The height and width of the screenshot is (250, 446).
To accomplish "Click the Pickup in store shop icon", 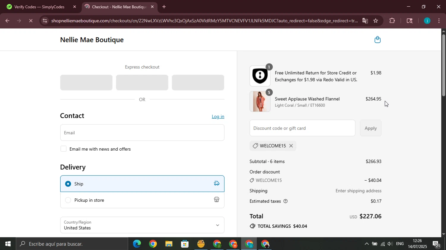I will pyautogui.click(x=216, y=200).
